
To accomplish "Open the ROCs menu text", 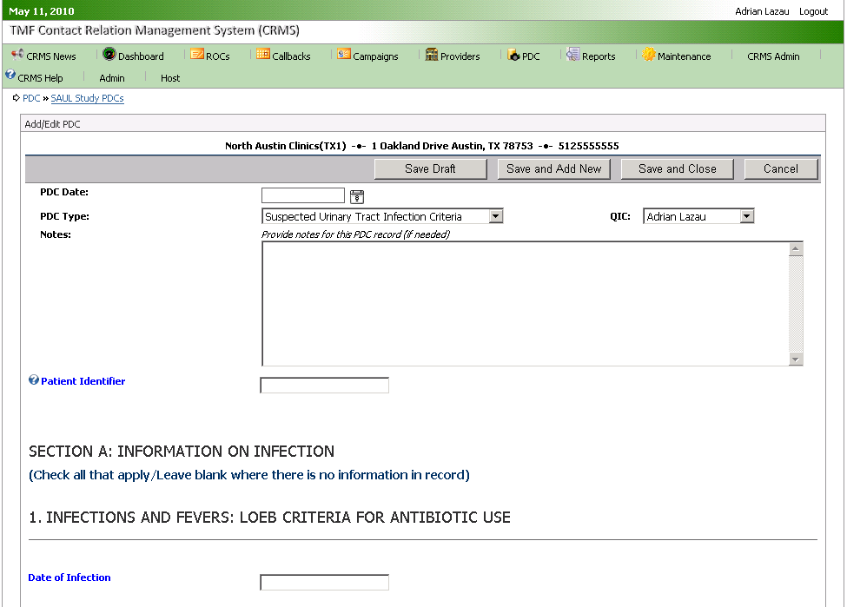I will click(218, 56).
